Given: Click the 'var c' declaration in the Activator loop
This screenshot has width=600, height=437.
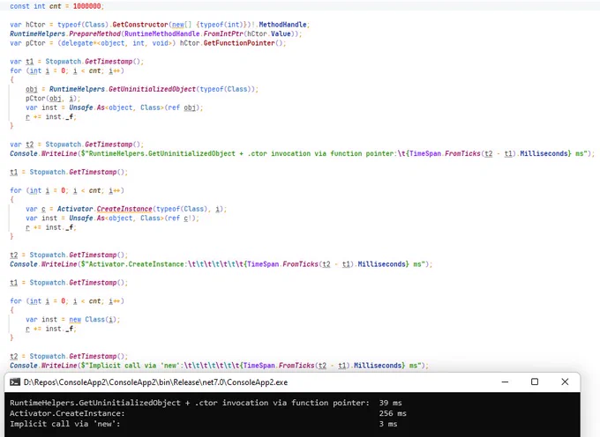Looking at the screenshot, I should pos(35,209).
